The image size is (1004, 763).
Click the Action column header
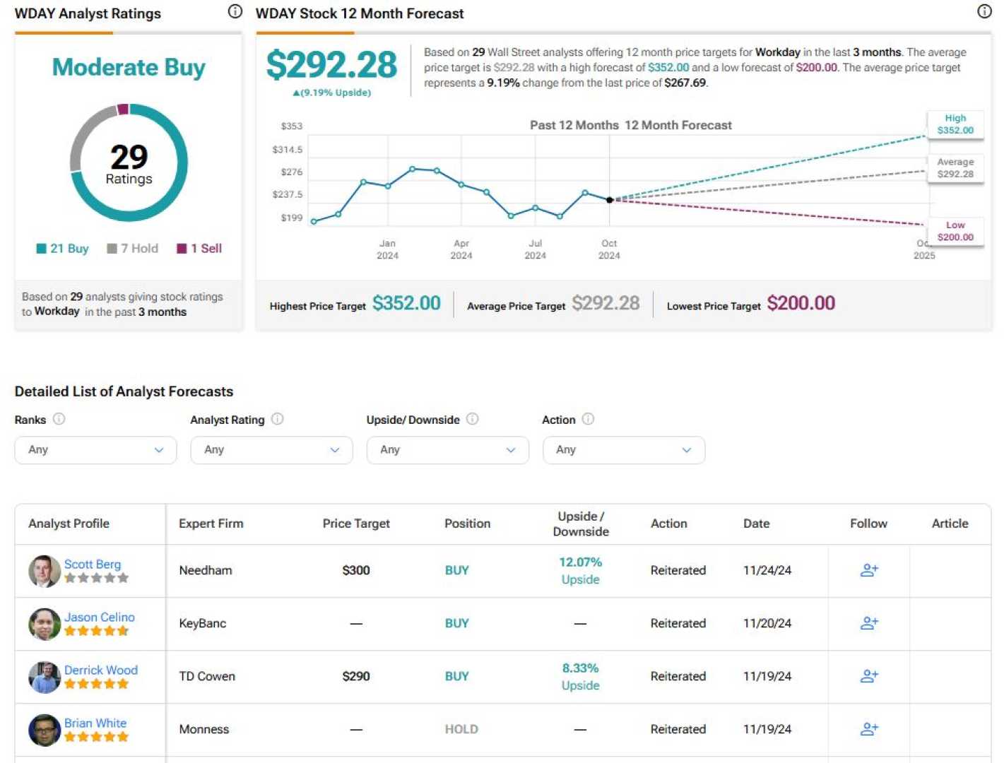coord(668,524)
